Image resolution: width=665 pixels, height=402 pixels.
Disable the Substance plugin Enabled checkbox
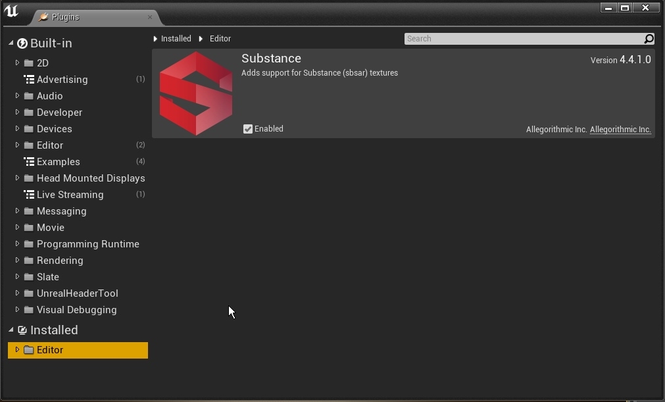(247, 128)
